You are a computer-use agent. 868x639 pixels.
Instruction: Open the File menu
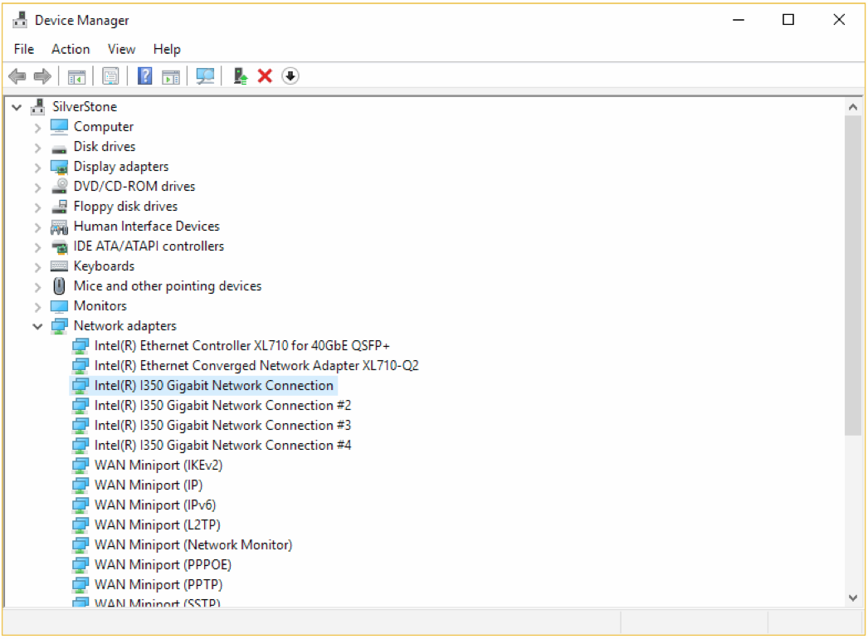[24, 49]
